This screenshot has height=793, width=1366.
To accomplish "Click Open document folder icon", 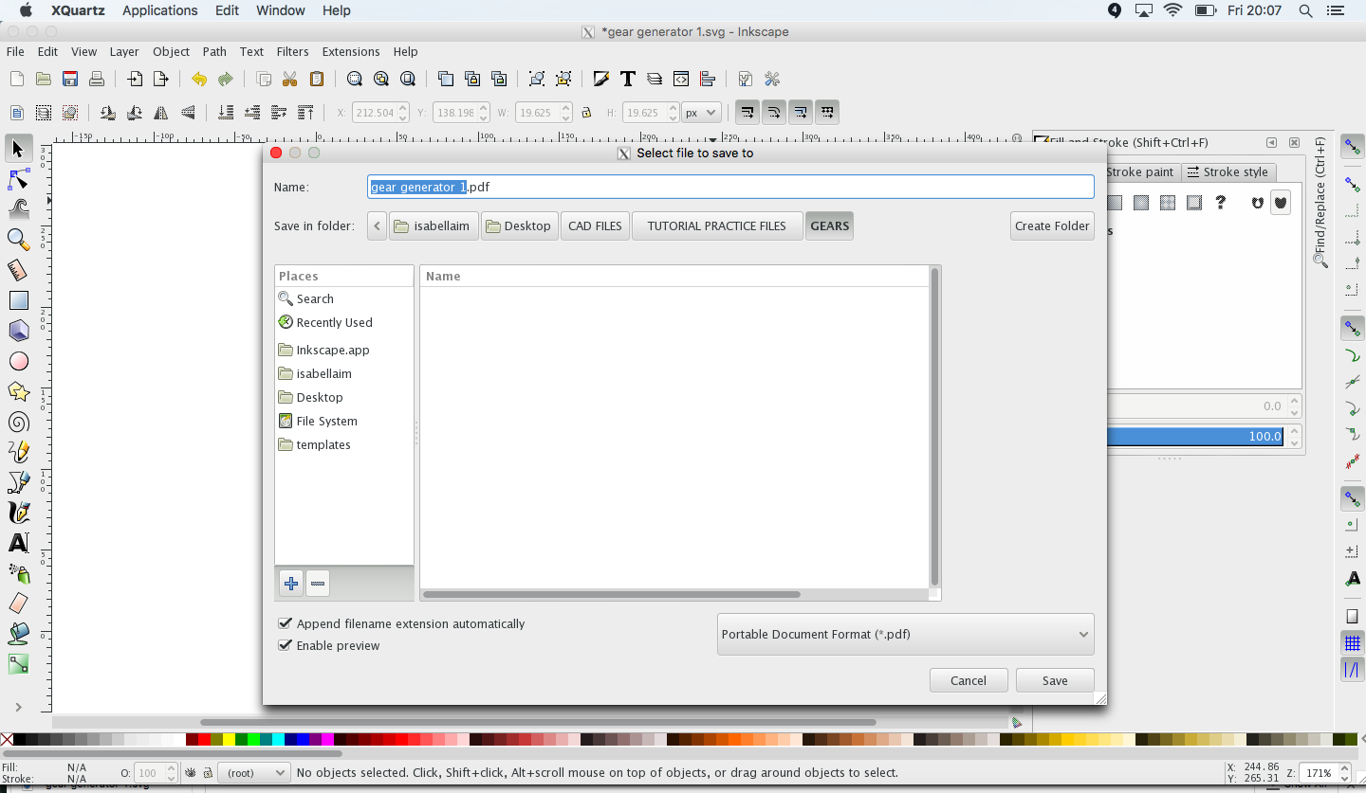I will point(44,79).
